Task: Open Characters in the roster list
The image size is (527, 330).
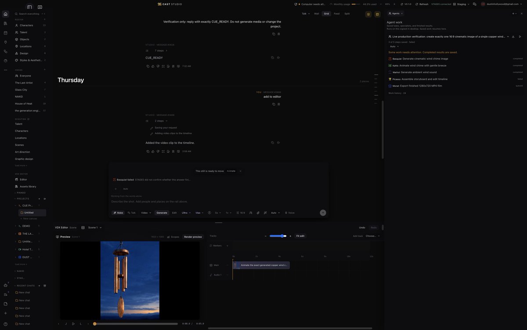Action: click(30, 25)
